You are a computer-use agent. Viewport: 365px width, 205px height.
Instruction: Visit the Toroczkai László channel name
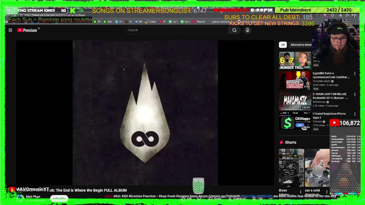tap(321, 81)
